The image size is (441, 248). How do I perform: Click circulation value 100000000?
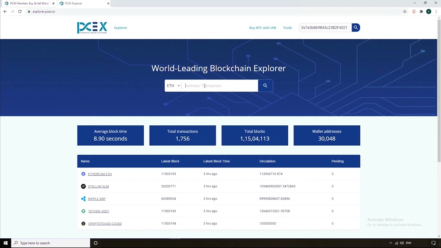268,224
